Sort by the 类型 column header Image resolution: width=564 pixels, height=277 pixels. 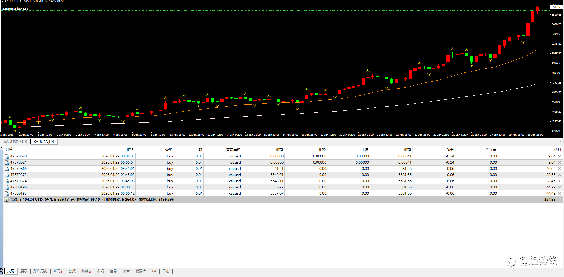(x=154, y=150)
